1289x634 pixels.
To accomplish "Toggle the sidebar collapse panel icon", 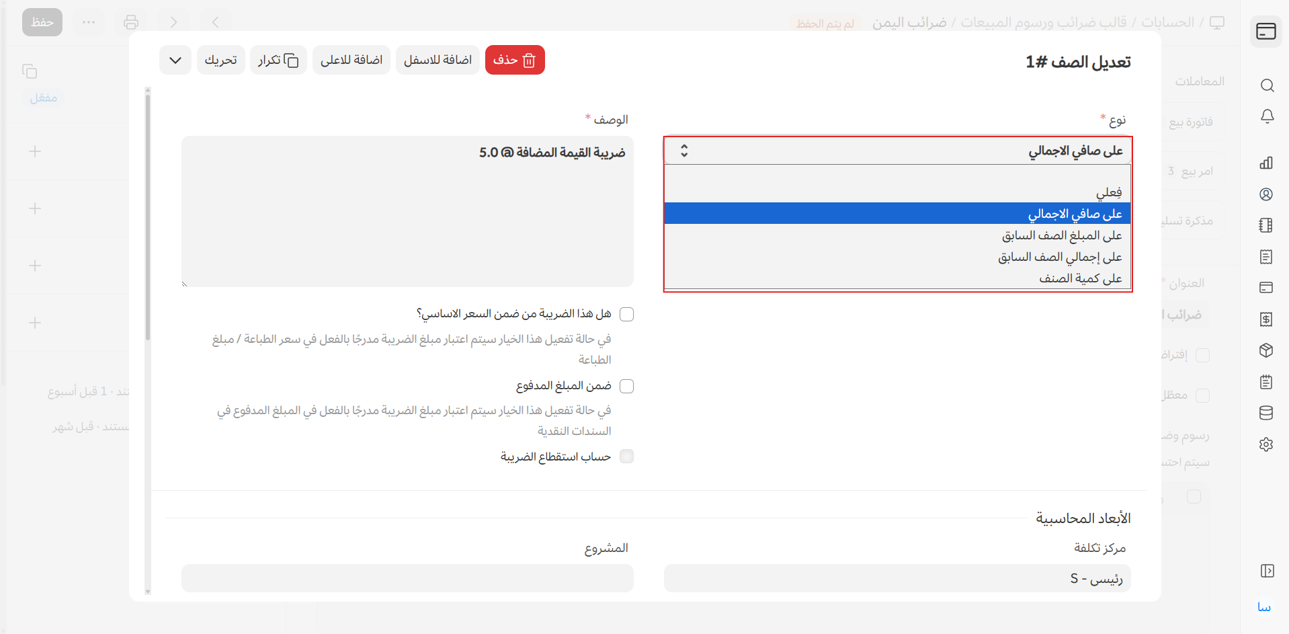I will tap(1267, 571).
